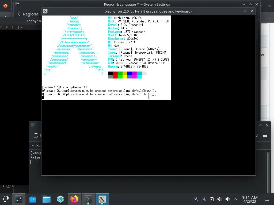Launch Discover software center from taskbar

[x=32, y=199]
